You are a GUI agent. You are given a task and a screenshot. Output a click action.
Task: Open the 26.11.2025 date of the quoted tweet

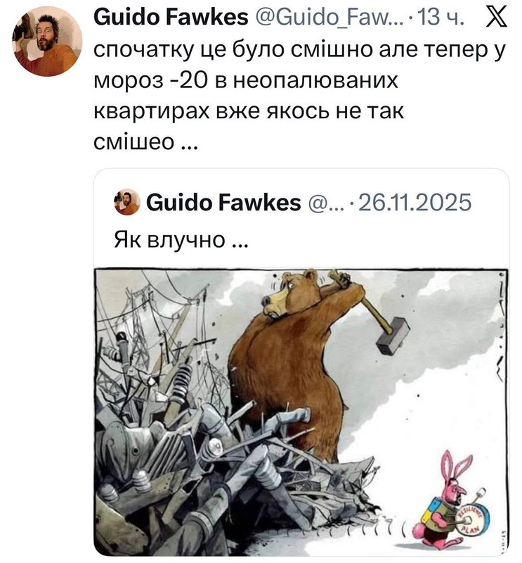click(415, 202)
